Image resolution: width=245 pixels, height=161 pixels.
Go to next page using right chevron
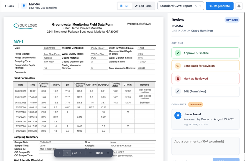[x=81, y=153]
